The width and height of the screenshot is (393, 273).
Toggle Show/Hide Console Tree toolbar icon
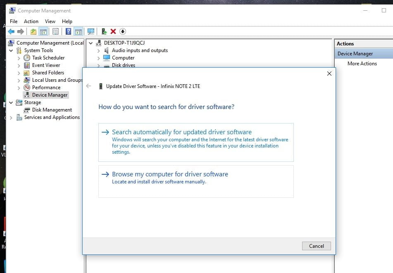43,31
